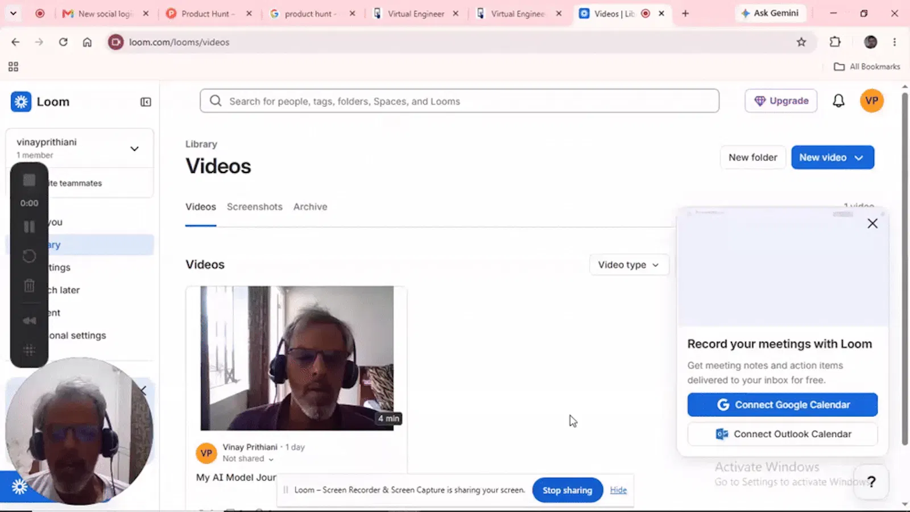Open the Video type filter
The image size is (910, 512).
pos(628,265)
